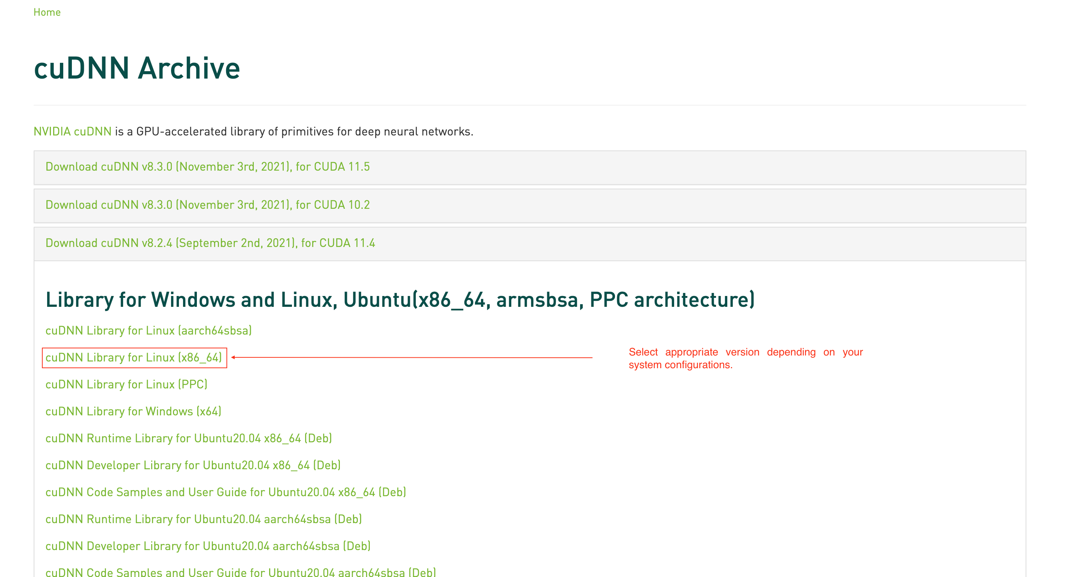Get cuDNN Runtime Library Ubuntu20.04 x86_64 Deb

pos(188,439)
